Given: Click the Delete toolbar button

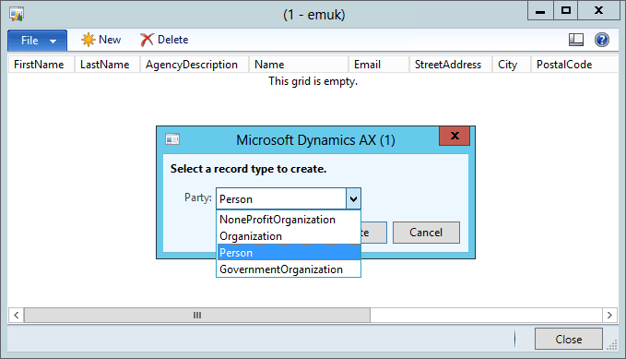Looking at the screenshot, I should pos(164,40).
